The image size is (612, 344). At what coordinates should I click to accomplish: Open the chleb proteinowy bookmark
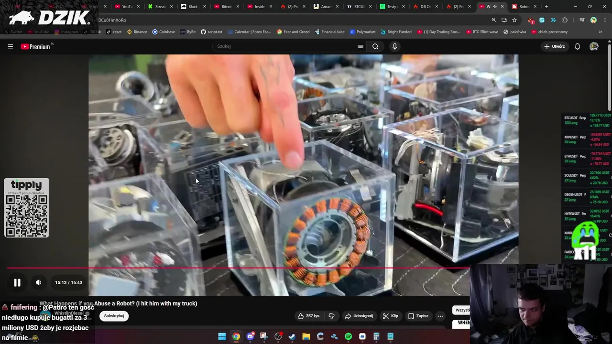[x=549, y=32]
